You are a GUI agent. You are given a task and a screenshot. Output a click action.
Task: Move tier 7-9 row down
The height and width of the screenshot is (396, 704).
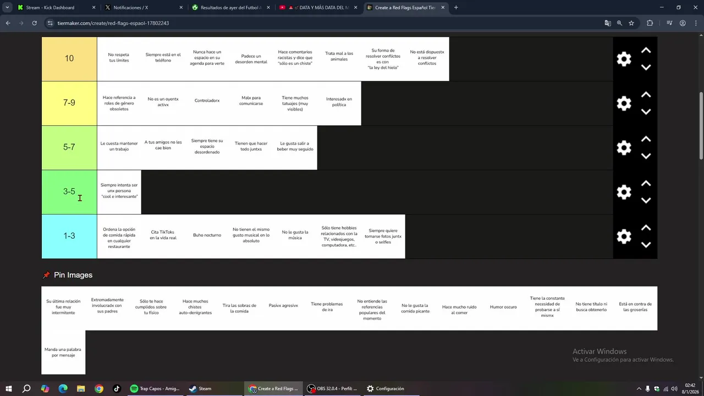point(646,112)
